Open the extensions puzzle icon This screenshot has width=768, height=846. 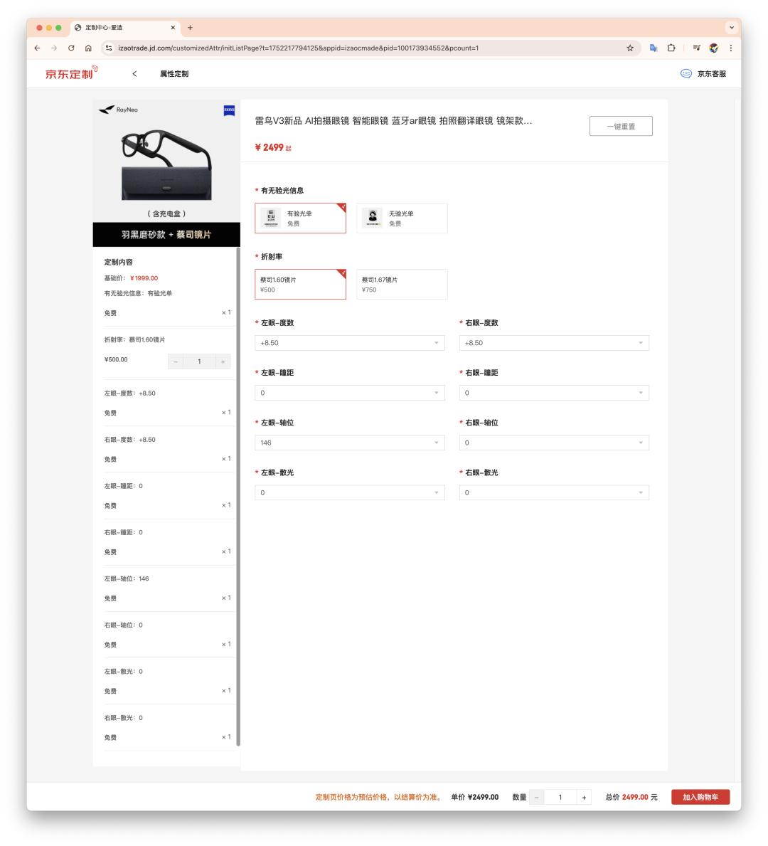coord(671,48)
